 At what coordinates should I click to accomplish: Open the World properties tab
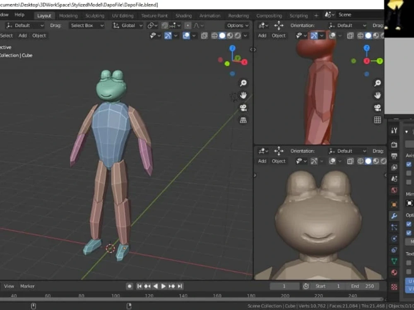394,190
